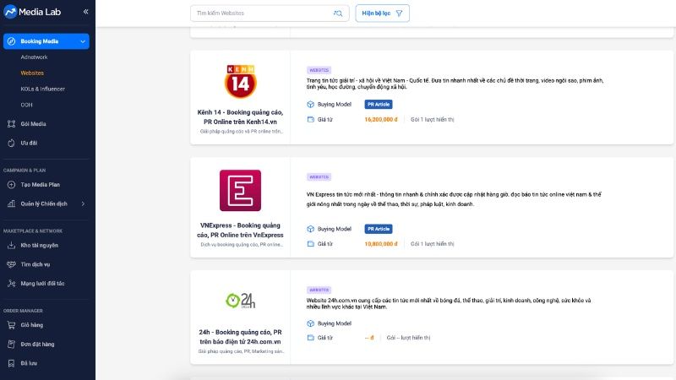Open VNExpress booking title link
Screen dimensions: 676x380
coord(240,230)
